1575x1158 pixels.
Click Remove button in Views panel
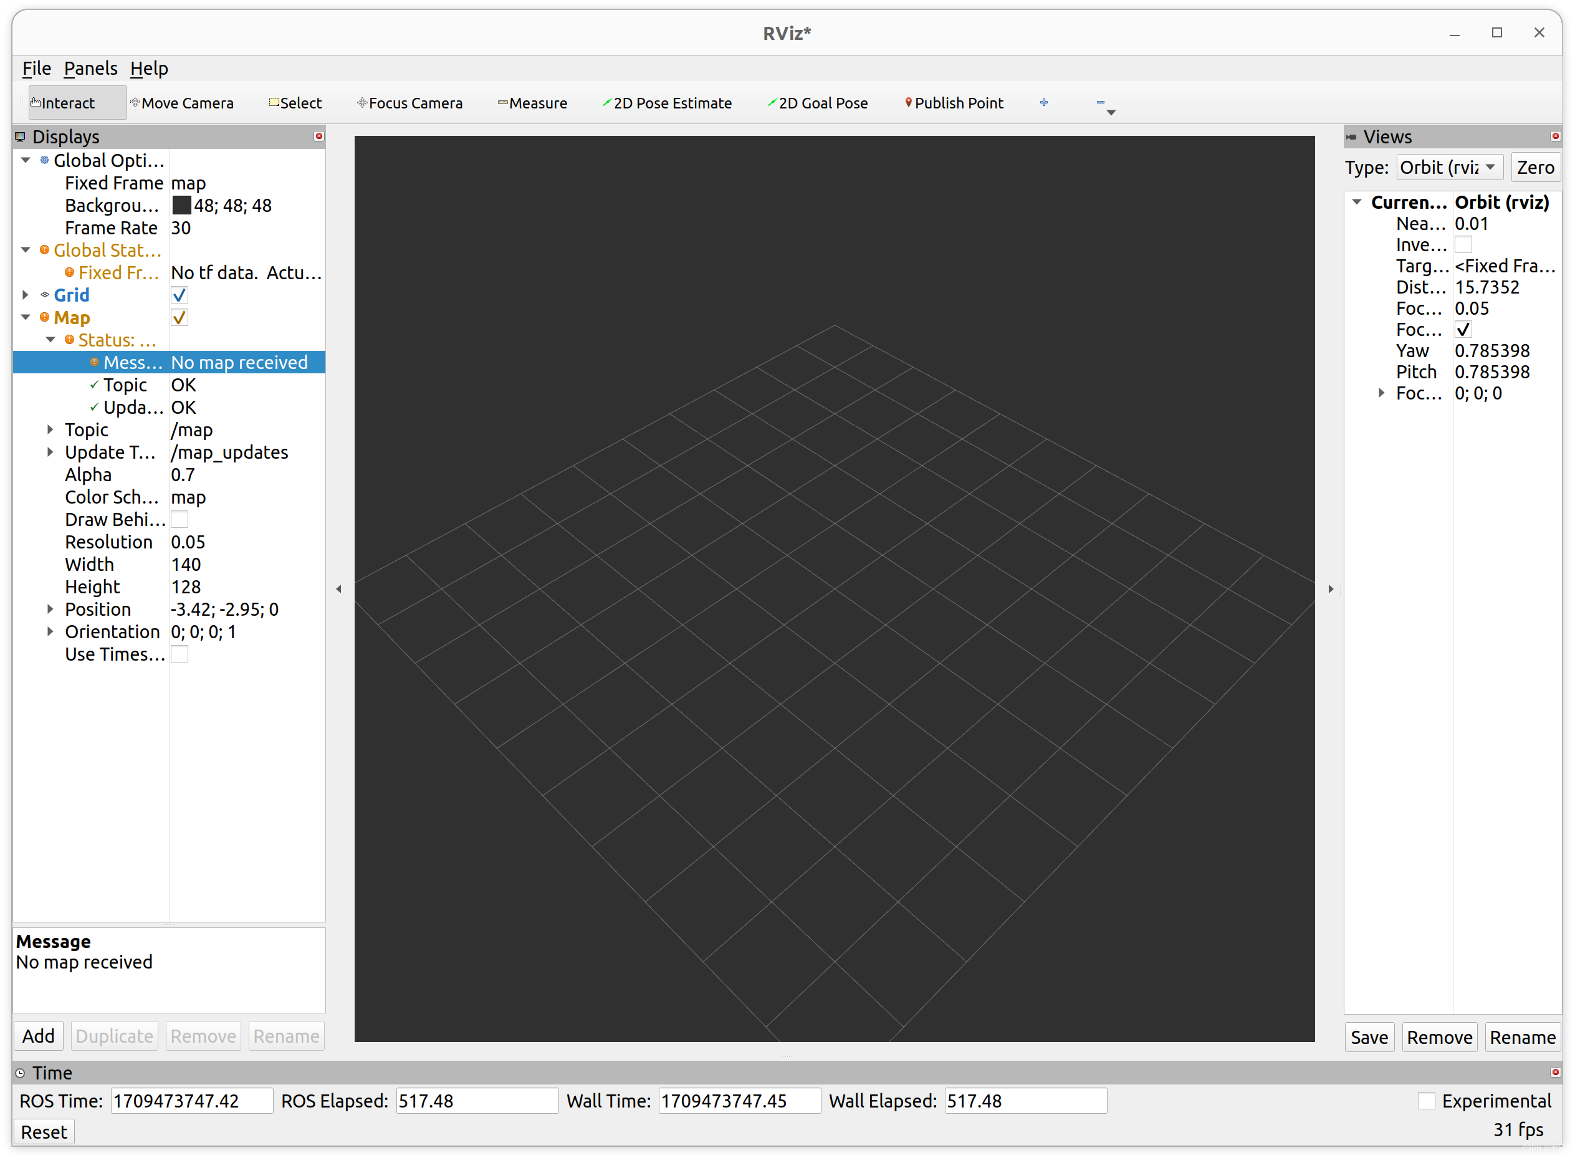pyautogui.click(x=1439, y=1036)
